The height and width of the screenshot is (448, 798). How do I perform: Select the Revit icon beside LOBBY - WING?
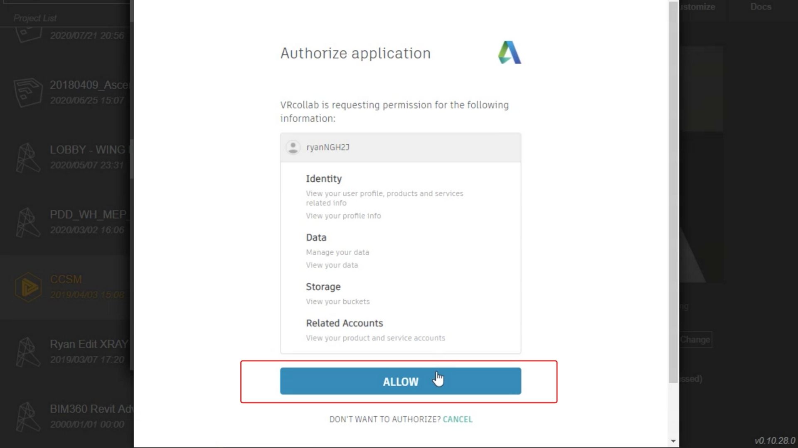coord(28,157)
